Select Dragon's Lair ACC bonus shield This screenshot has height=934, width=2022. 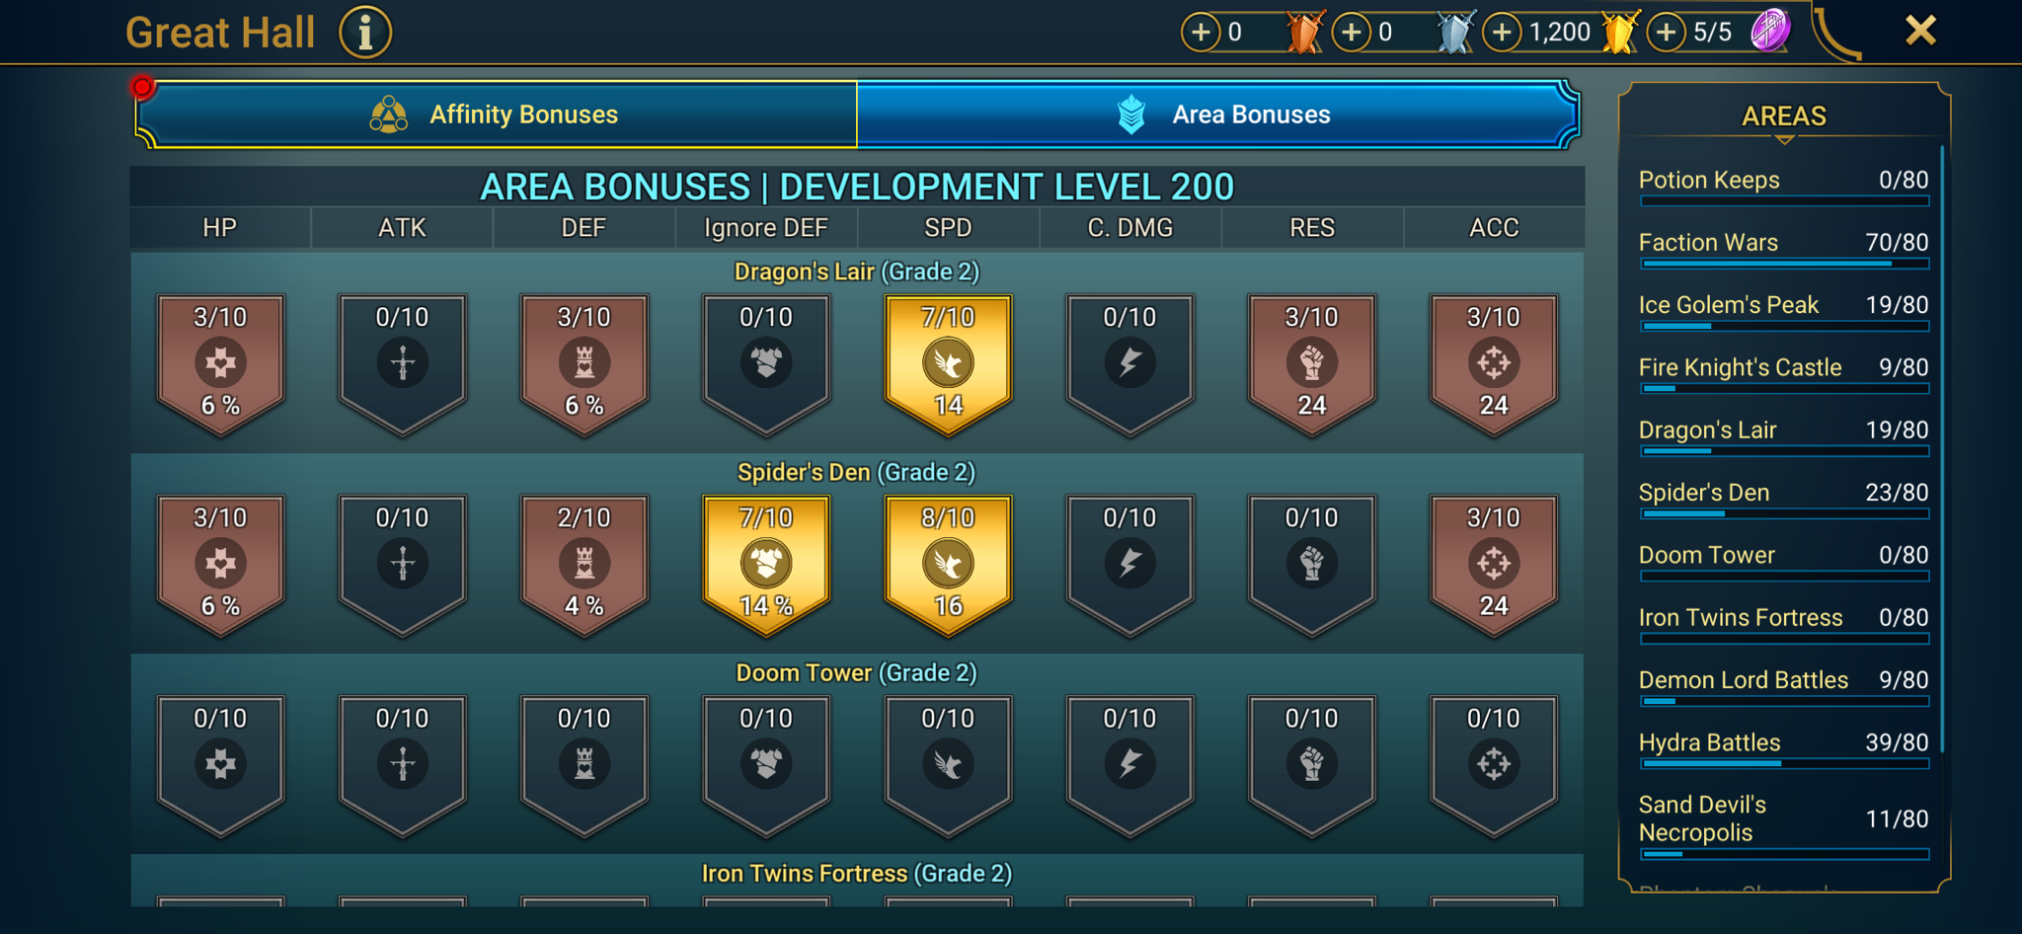[x=1494, y=363]
